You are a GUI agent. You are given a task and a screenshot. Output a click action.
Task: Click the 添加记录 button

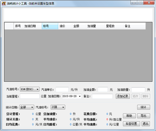click(x=123, y=96)
